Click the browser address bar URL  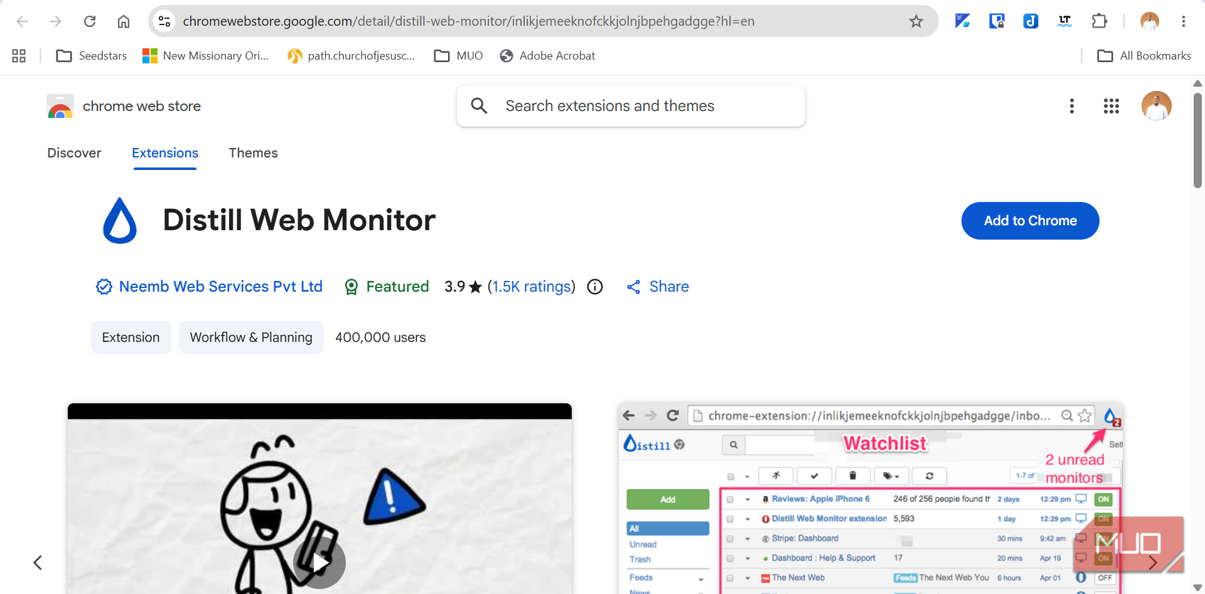pyautogui.click(x=468, y=21)
